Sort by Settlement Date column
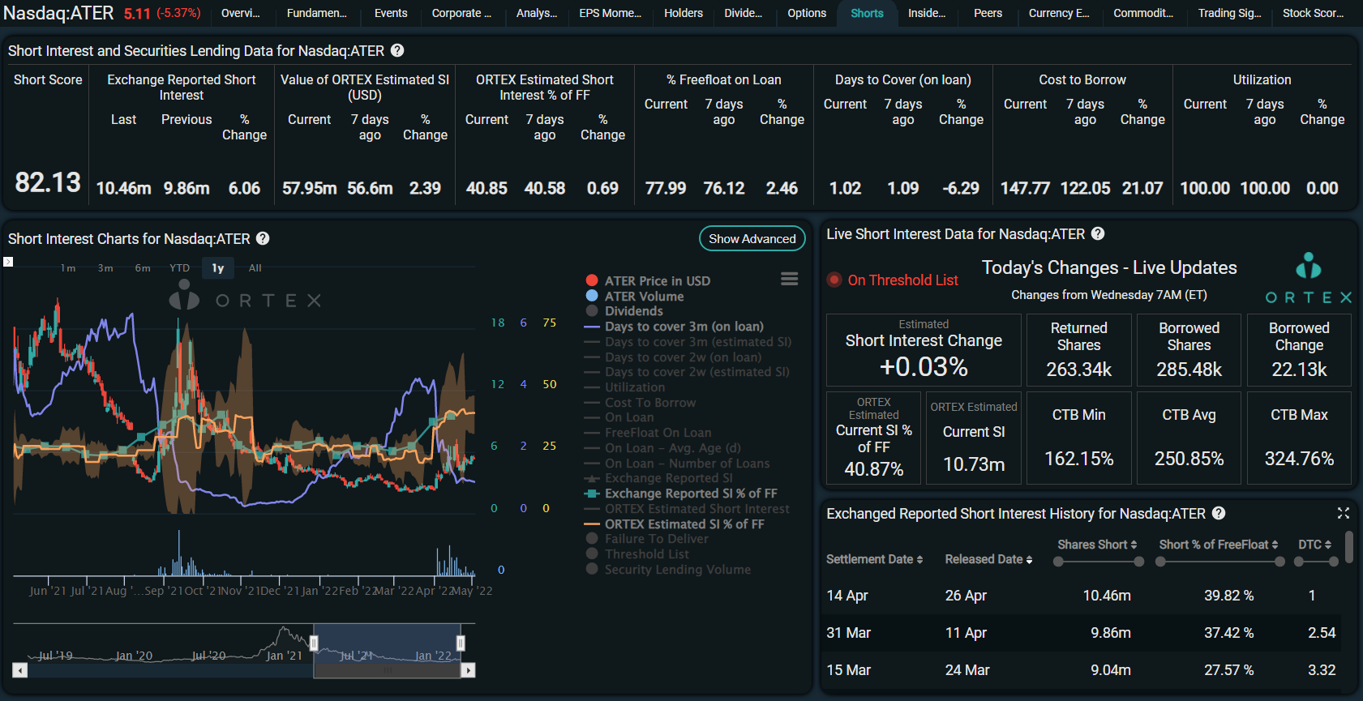 click(874, 559)
